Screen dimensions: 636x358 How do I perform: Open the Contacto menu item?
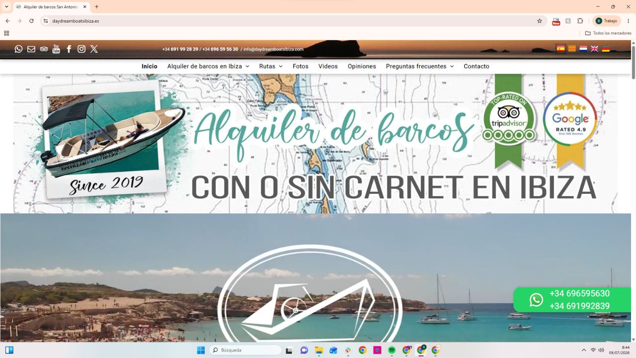pos(477,66)
